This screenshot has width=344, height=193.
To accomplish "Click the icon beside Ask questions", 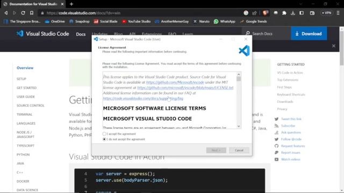I will 276,132.
